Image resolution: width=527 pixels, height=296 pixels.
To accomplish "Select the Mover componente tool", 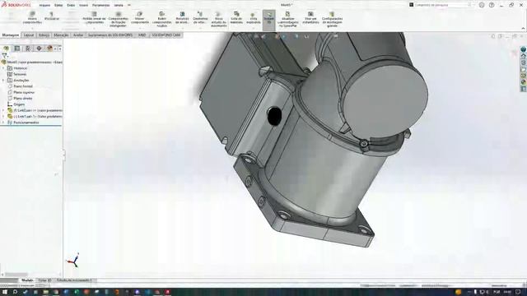I will [x=139, y=18].
